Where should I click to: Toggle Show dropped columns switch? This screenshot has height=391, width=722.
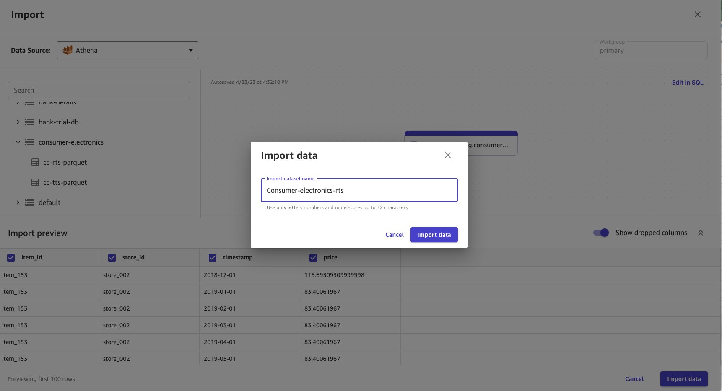601,233
